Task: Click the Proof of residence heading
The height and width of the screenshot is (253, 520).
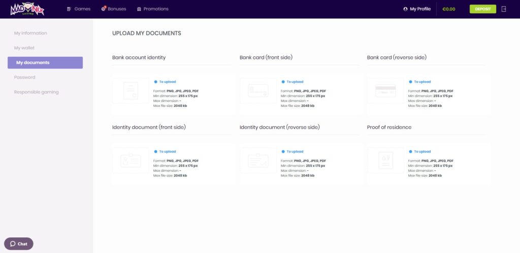Action: (389, 127)
